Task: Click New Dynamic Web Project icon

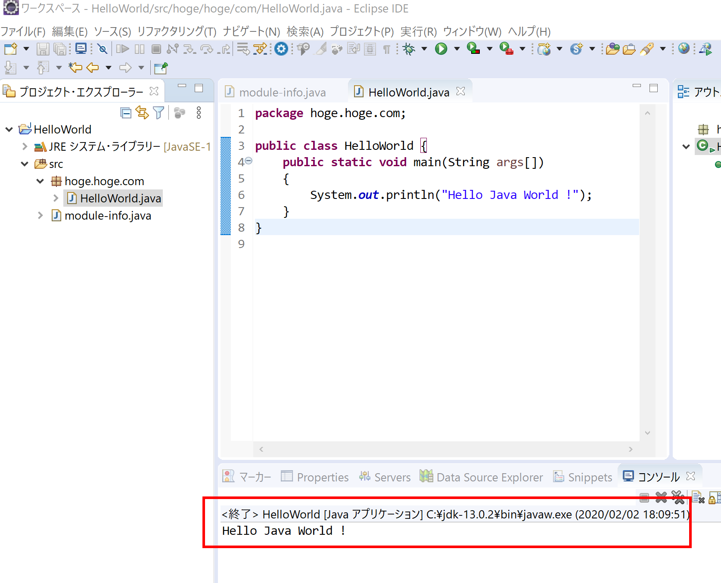Action: (x=544, y=49)
